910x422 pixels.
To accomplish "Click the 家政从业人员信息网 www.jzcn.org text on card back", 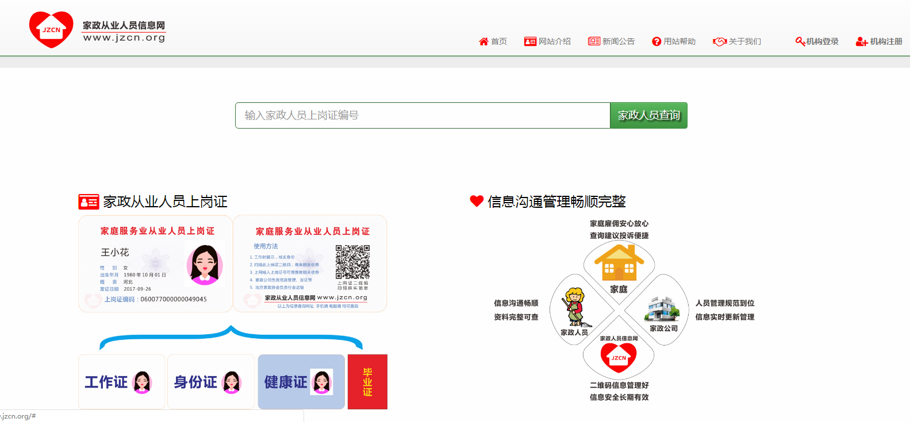I will tap(316, 297).
